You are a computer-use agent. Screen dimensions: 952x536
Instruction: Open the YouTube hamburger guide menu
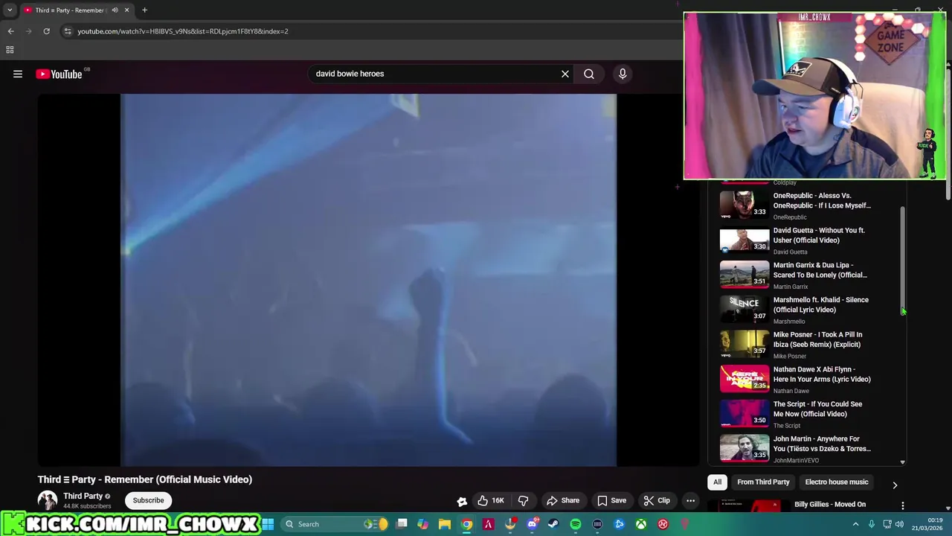(18, 74)
